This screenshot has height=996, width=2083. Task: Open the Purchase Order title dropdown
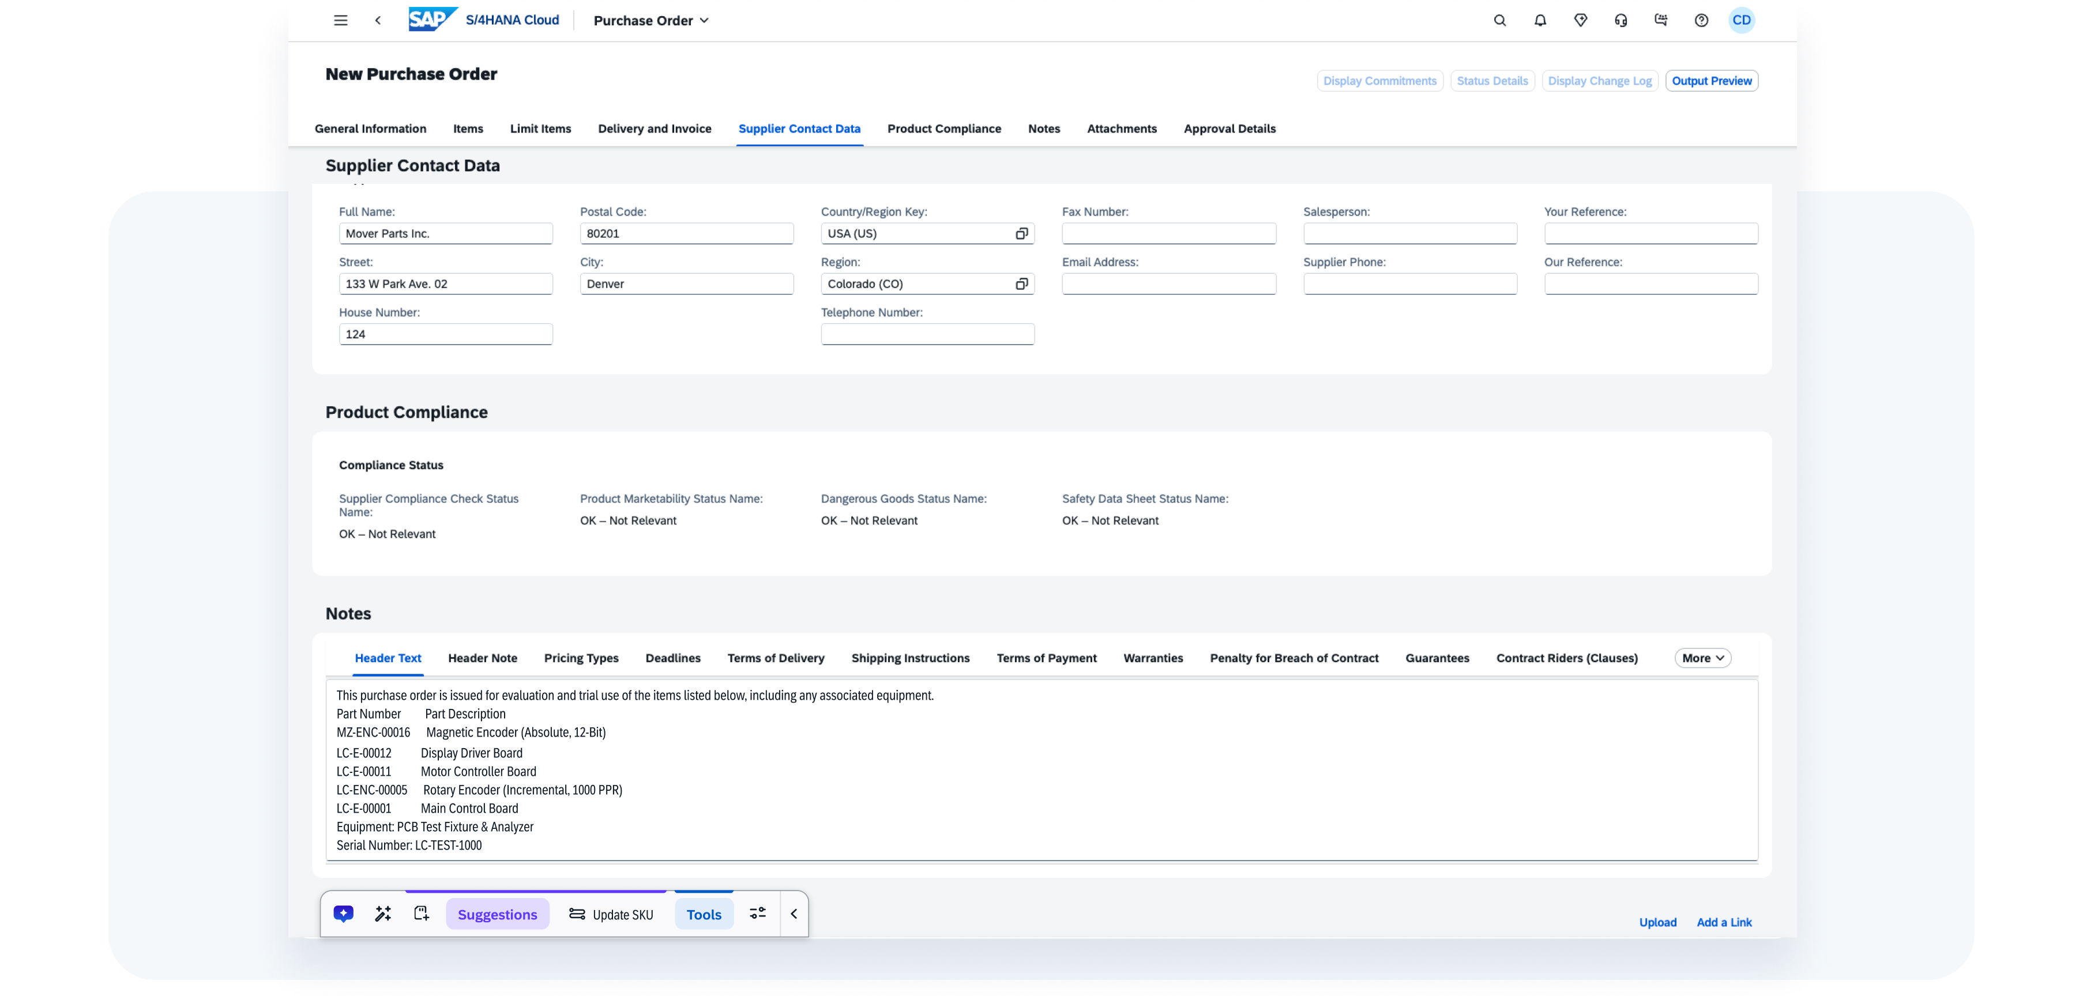[x=651, y=20]
